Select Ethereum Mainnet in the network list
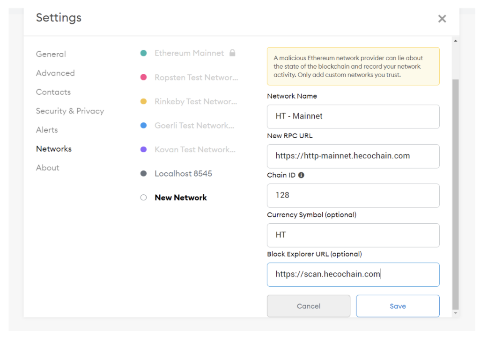 click(x=189, y=53)
